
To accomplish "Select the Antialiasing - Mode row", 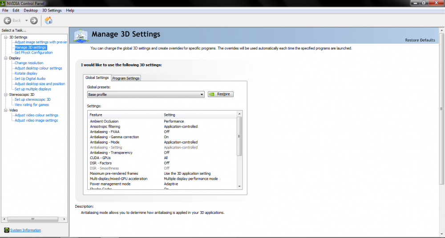I will pos(162,142).
